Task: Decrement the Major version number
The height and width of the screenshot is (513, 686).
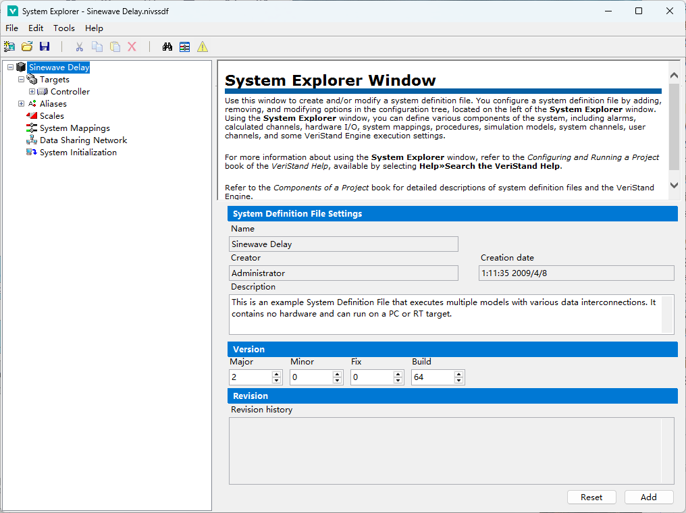Action: (277, 381)
